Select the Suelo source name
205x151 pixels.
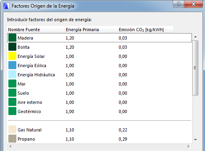(23, 93)
